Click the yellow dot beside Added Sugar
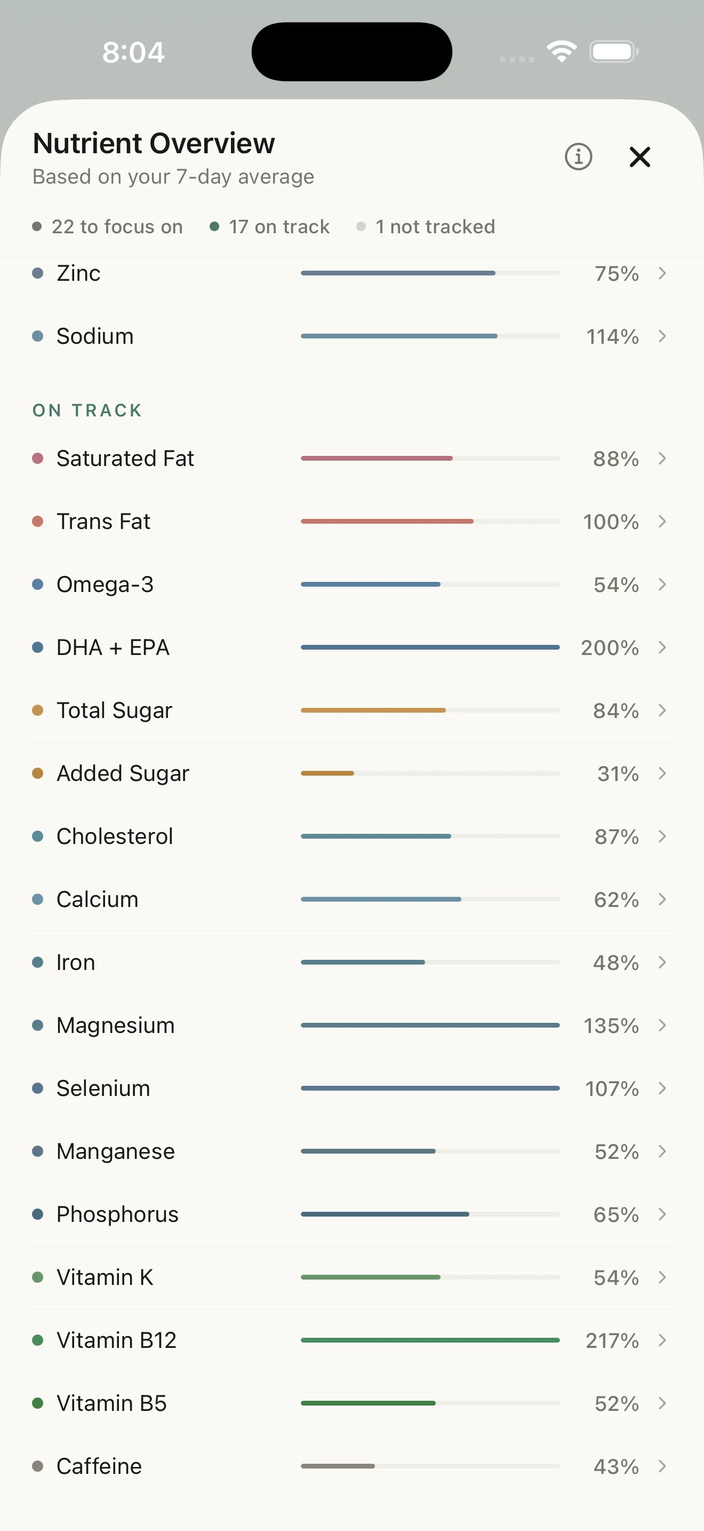Image resolution: width=704 pixels, height=1531 pixels. click(x=38, y=773)
